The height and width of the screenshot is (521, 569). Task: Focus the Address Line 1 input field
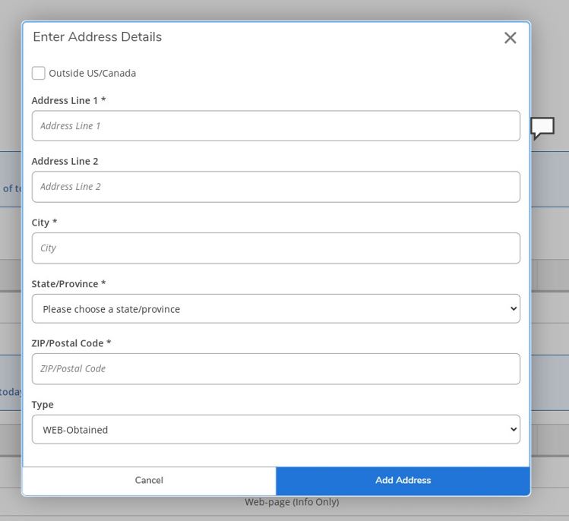click(x=276, y=126)
